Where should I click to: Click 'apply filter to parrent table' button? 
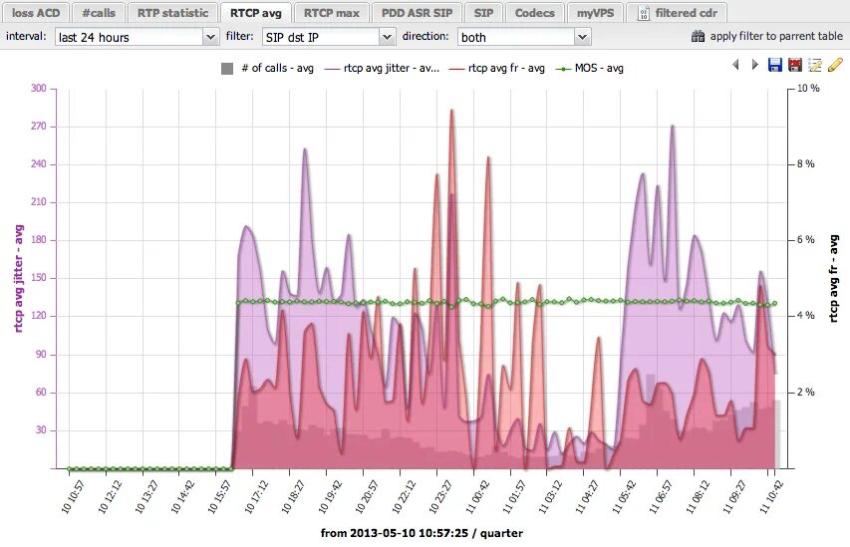[767, 36]
